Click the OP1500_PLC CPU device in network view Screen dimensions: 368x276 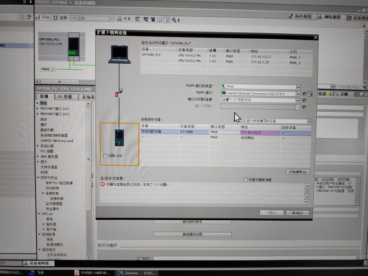pos(74,47)
